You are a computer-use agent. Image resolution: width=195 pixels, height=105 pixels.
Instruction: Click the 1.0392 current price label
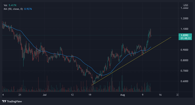tap(185, 35)
